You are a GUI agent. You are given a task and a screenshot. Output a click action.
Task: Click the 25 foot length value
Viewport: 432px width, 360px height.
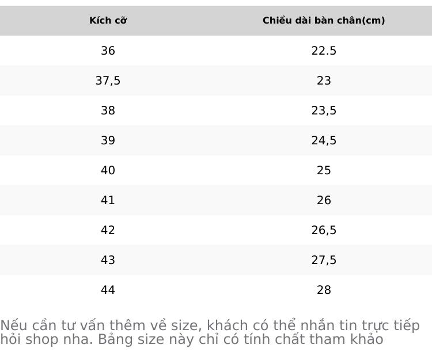[x=324, y=170]
